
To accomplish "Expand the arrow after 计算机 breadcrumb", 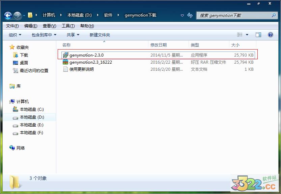I will tap(61, 15).
